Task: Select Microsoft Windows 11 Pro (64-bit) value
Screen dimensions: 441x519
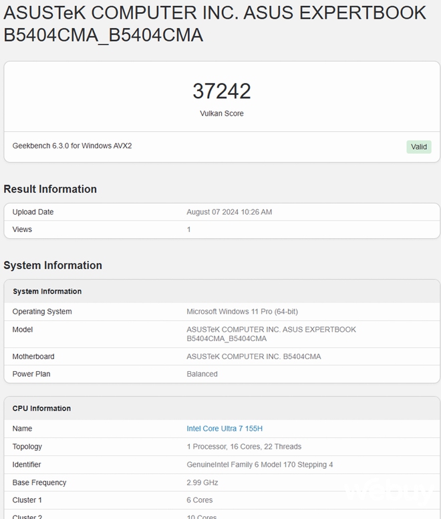Action: point(243,312)
